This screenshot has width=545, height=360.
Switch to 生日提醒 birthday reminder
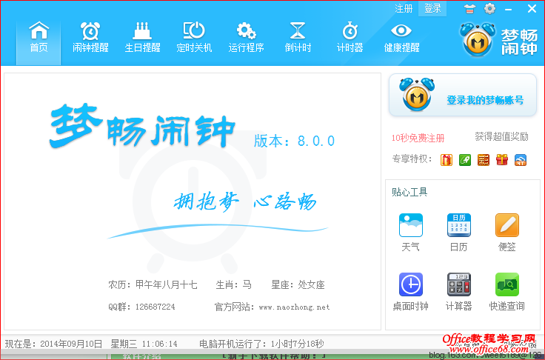[x=142, y=38]
